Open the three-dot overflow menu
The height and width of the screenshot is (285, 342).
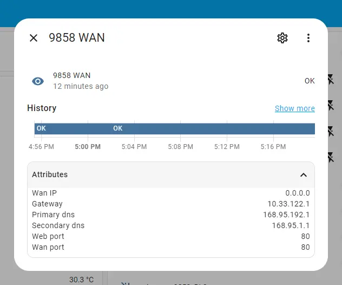click(x=308, y=38)
